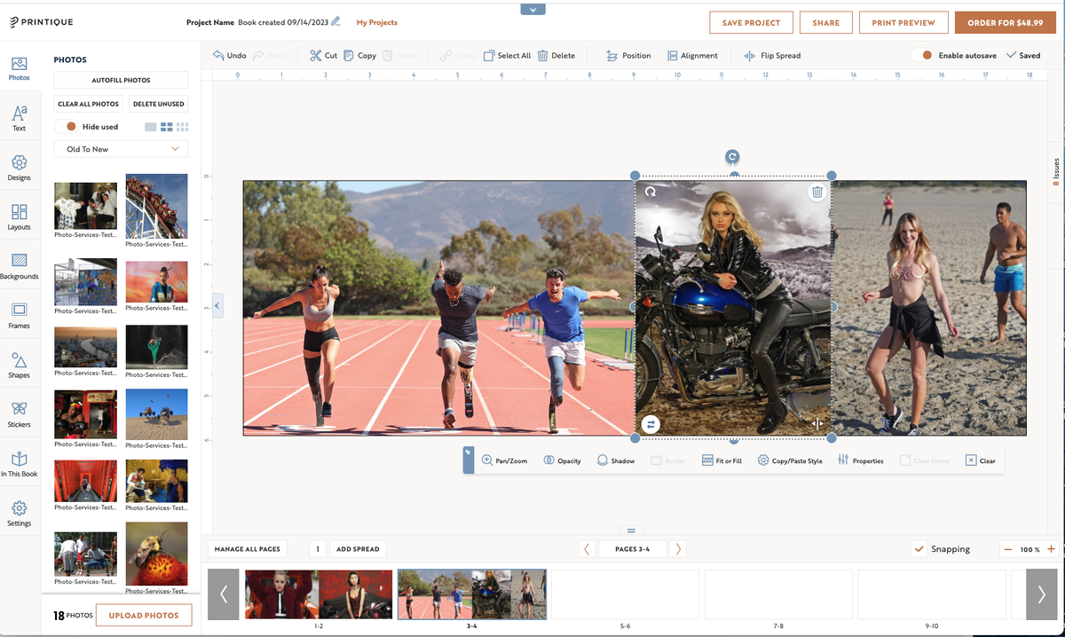Delete the selected motorcycle photo via trash icon

pyautogui.click(x=816, y=192)
